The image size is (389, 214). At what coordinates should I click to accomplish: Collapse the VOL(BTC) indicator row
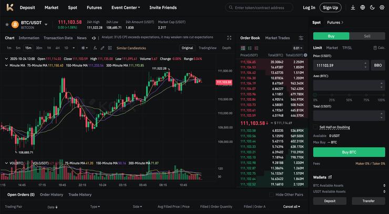[6, 163]
